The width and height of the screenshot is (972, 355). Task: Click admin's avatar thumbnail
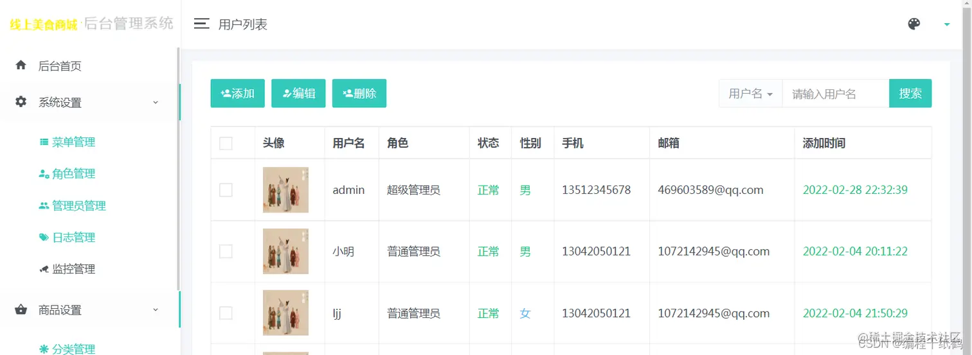click(285, 190)
